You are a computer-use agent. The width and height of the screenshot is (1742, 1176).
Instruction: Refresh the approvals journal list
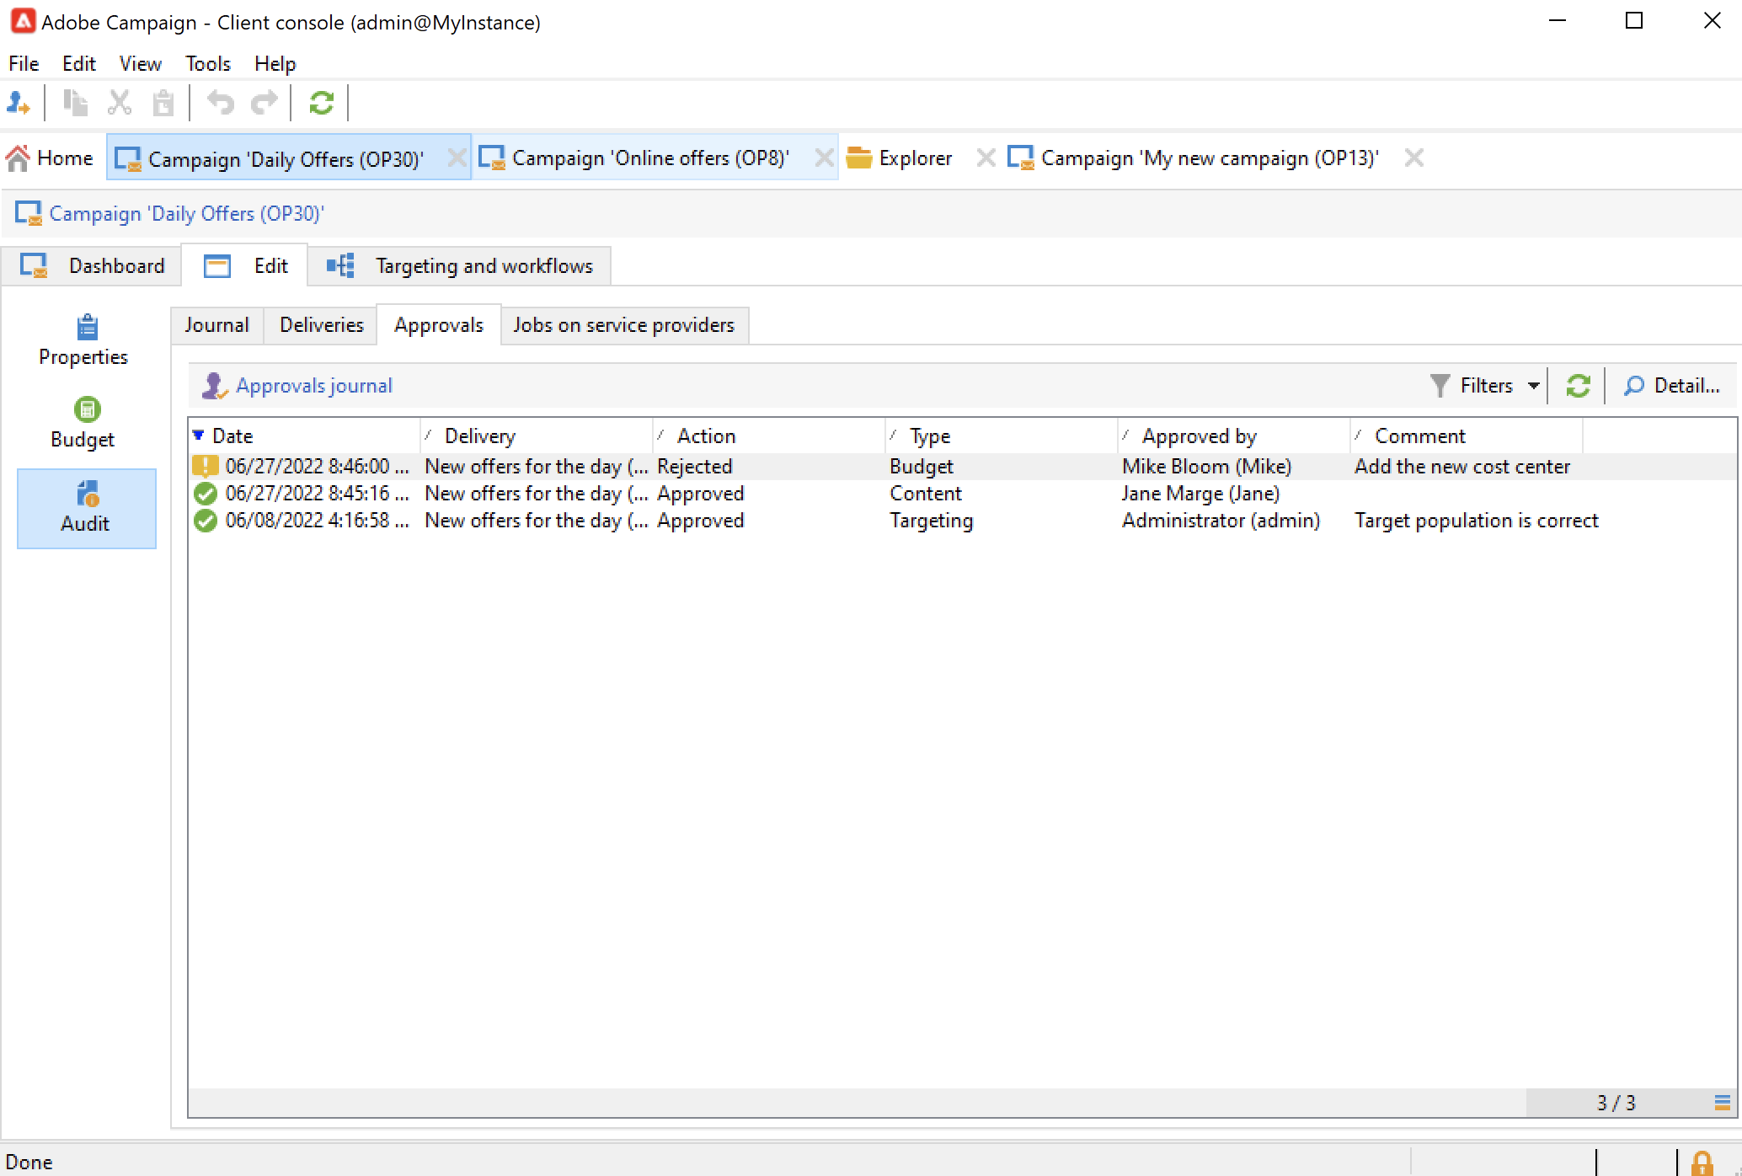(1578, 386)
